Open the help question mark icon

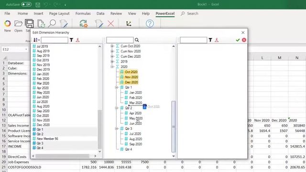[x=150, y=23]
